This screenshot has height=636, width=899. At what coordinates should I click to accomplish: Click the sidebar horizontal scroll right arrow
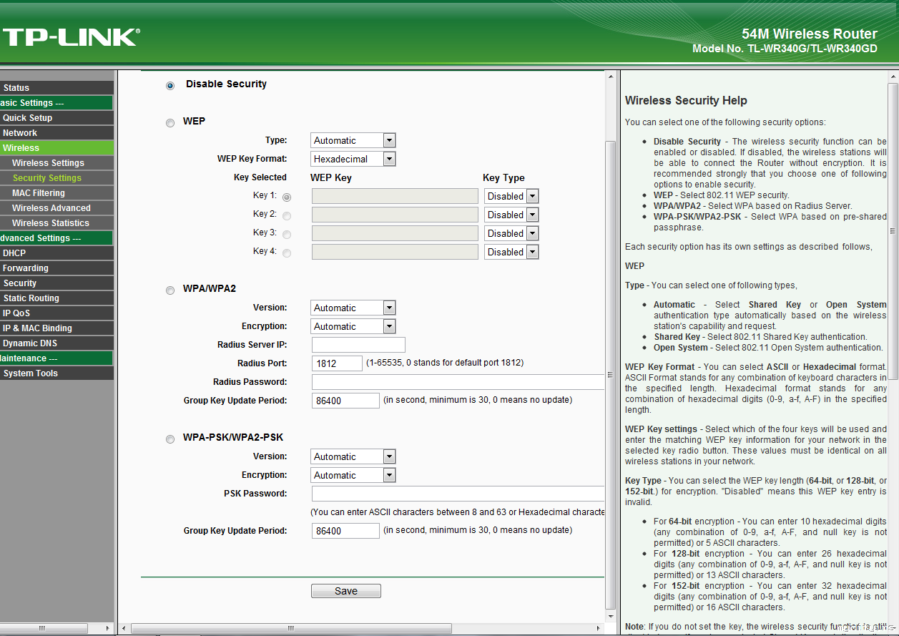click(109, 629)
